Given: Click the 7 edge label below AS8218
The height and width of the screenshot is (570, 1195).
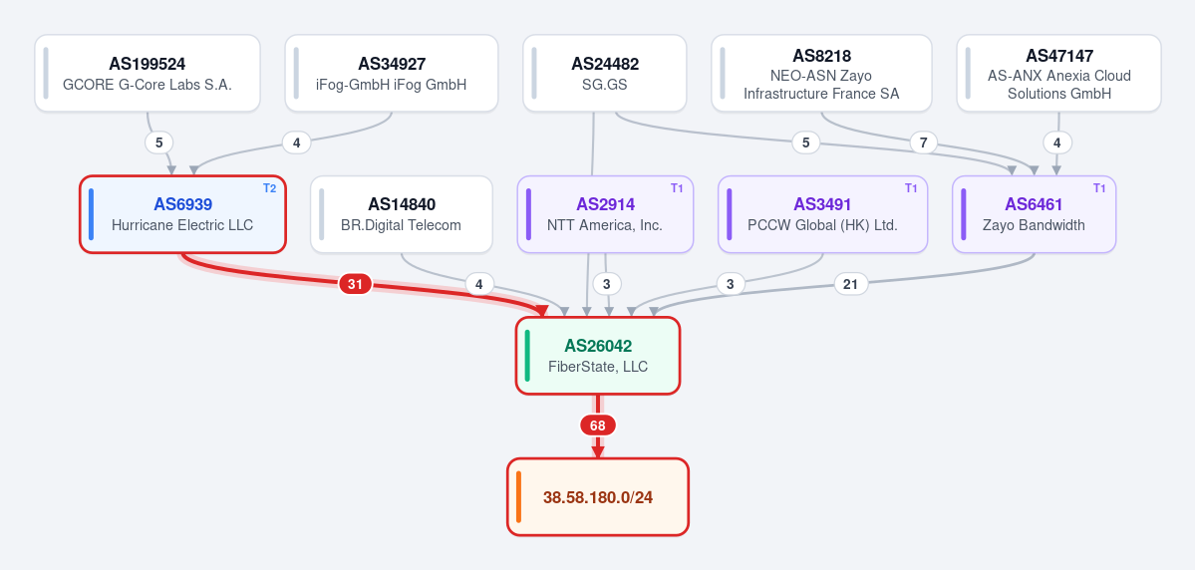Looking at the screenshot, I should [924, 142].
